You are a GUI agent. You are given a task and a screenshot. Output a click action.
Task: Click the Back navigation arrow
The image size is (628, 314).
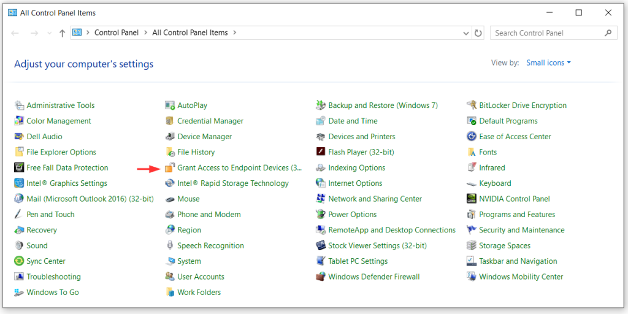point(15,33)
